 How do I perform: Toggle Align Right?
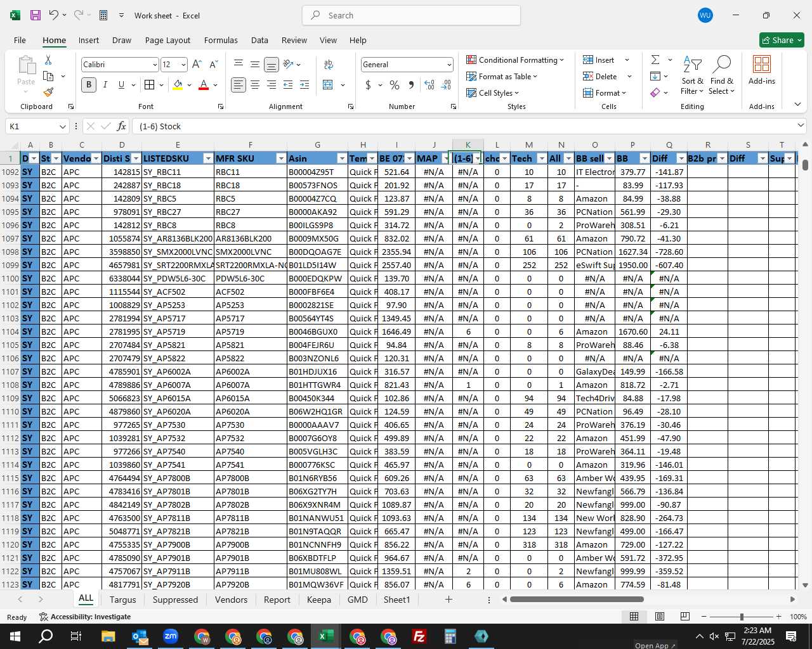tap(272, 85)
